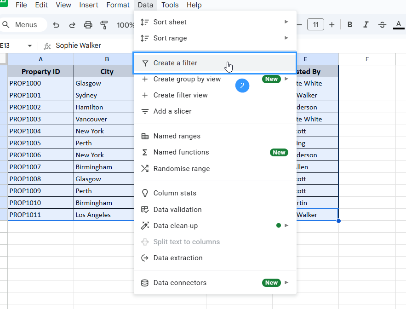Image resolution: width=406 pixels, height=309 pixels.
Task: Click the font size field showing 11
Action: tap(315, 25)
